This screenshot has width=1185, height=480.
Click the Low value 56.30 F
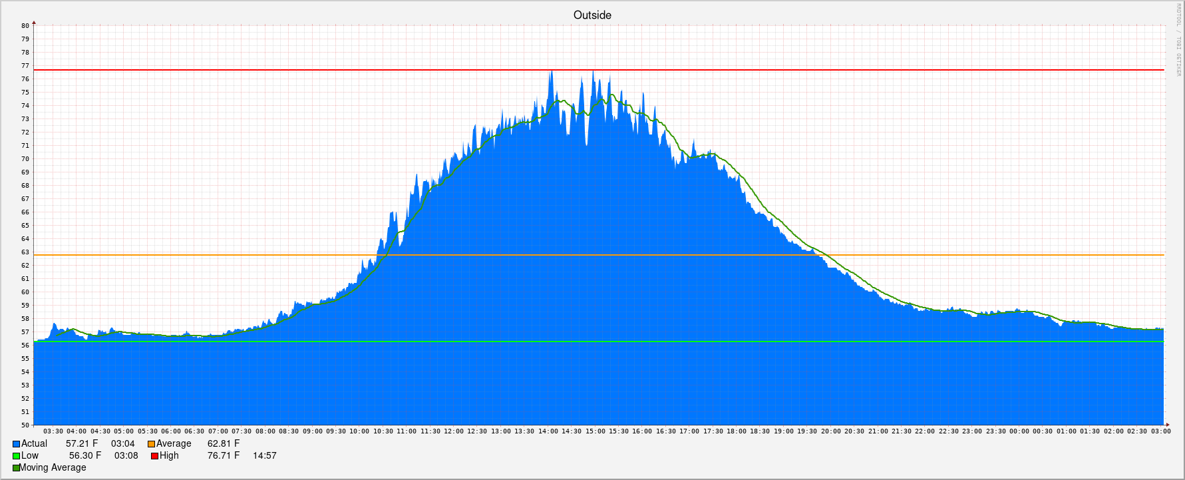pos(85,456)
